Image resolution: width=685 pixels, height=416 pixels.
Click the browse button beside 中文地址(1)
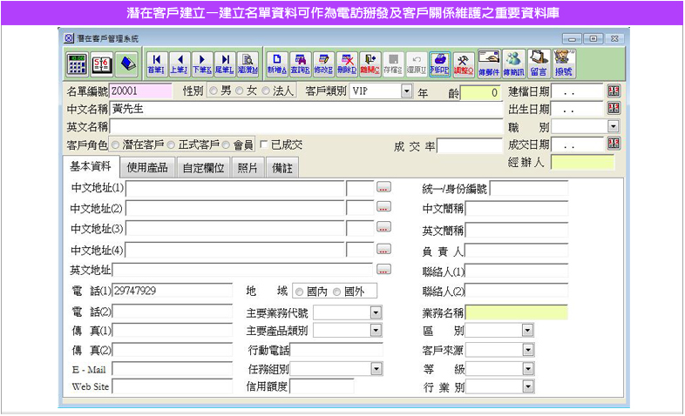[383, 187]
